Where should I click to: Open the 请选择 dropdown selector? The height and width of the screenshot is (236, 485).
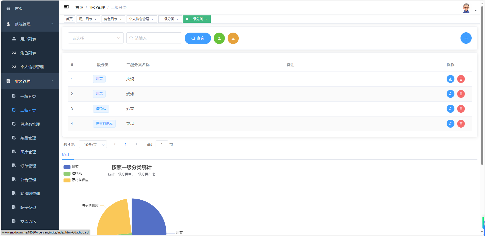coord(95,38)
